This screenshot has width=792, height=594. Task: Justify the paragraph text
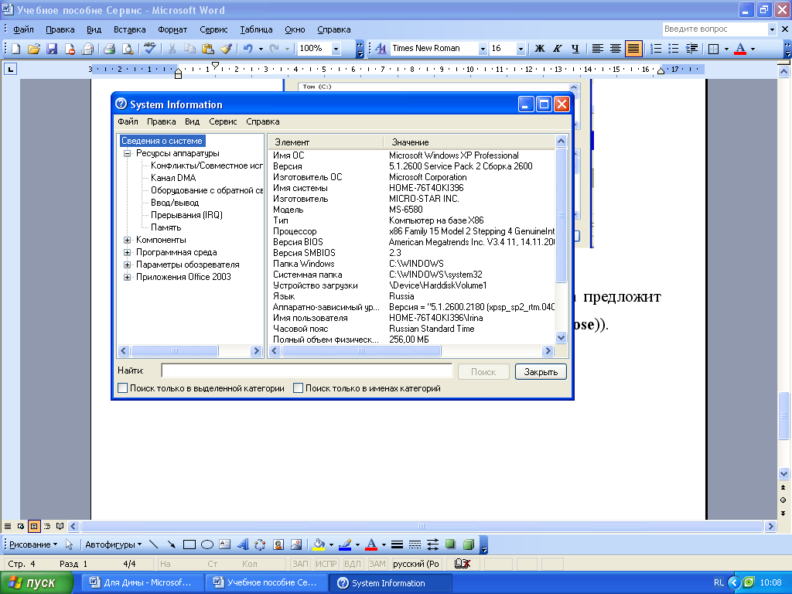pos(633,49)
